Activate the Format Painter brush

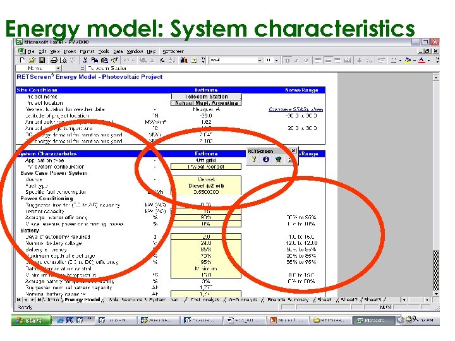coord(114,61)
